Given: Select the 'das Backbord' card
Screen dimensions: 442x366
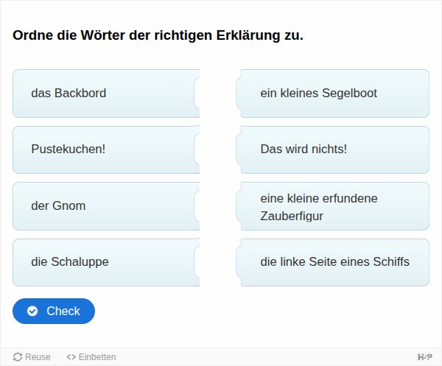Looking at the screenshot, I should pyautogui.click(x=106, y=94).
